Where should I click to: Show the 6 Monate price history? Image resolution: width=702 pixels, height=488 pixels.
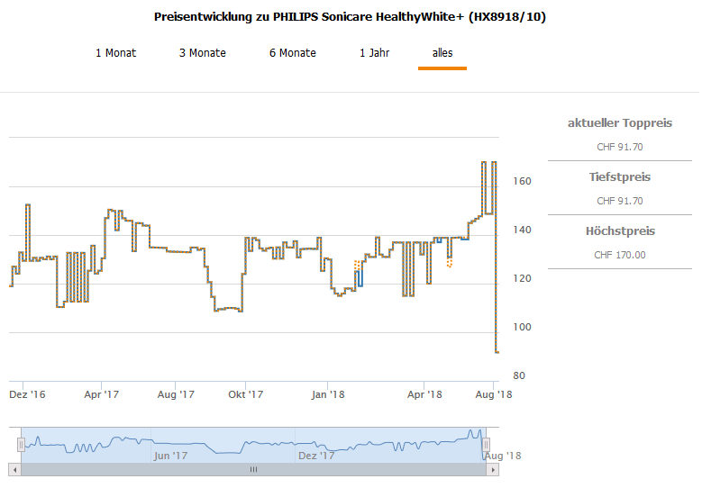[292, 53]
